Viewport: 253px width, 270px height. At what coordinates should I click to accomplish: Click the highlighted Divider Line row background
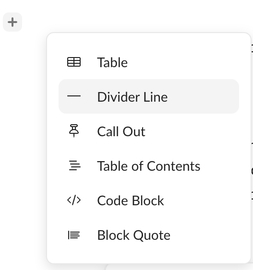click(x=204, y=96)
